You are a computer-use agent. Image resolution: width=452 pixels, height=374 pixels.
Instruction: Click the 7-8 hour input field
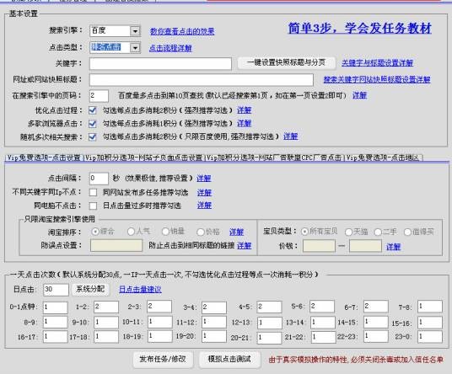point(430,307)
